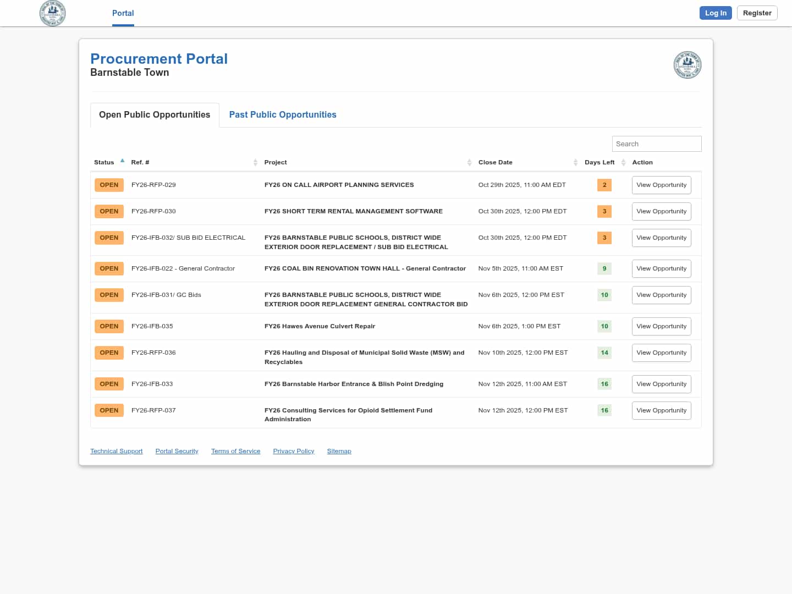The height and width of the screenshot is (594, 792).
Task: Open the Sitemap footer link
Action: click(x=339, y=452)
